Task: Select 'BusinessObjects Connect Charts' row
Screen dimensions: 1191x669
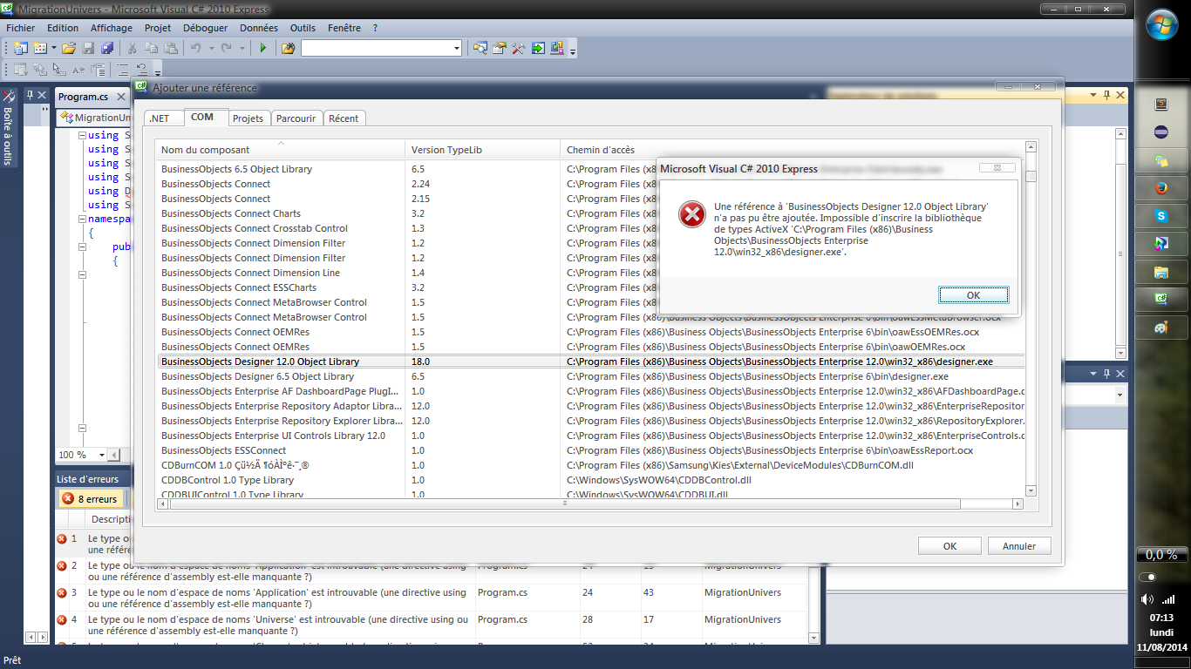Action: (x=589, y=213)
